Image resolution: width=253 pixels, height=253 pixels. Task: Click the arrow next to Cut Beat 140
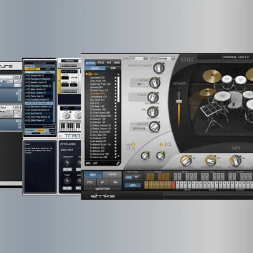pos(115,106)
